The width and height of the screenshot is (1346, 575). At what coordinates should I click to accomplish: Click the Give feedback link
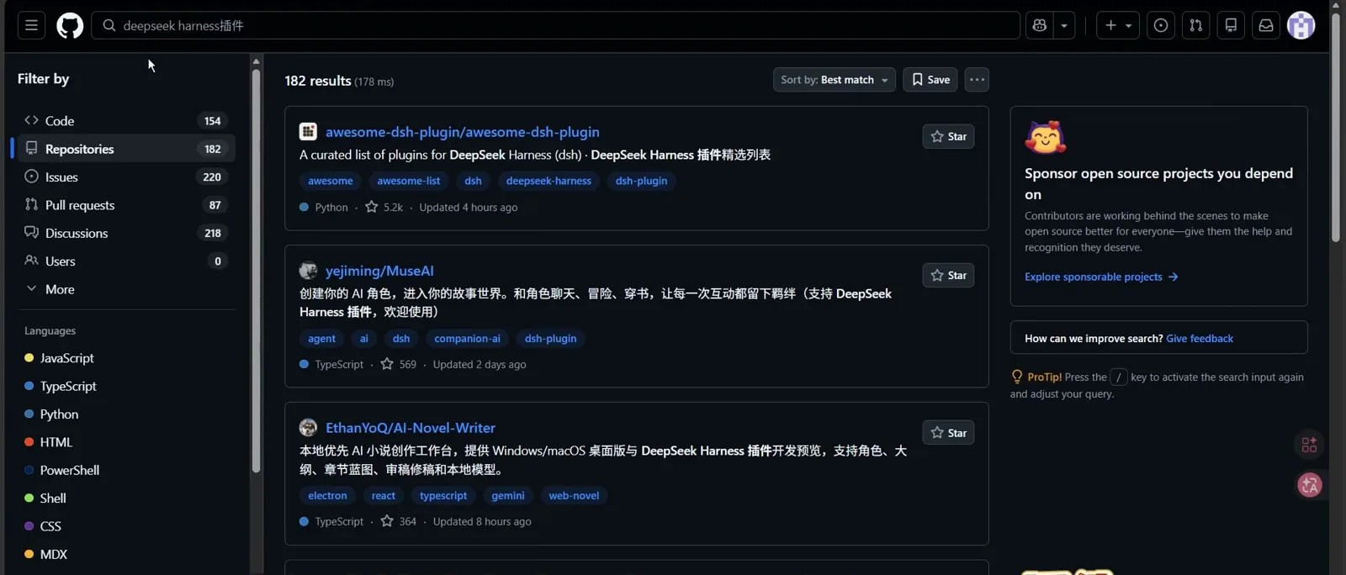tap(1200, 339)
